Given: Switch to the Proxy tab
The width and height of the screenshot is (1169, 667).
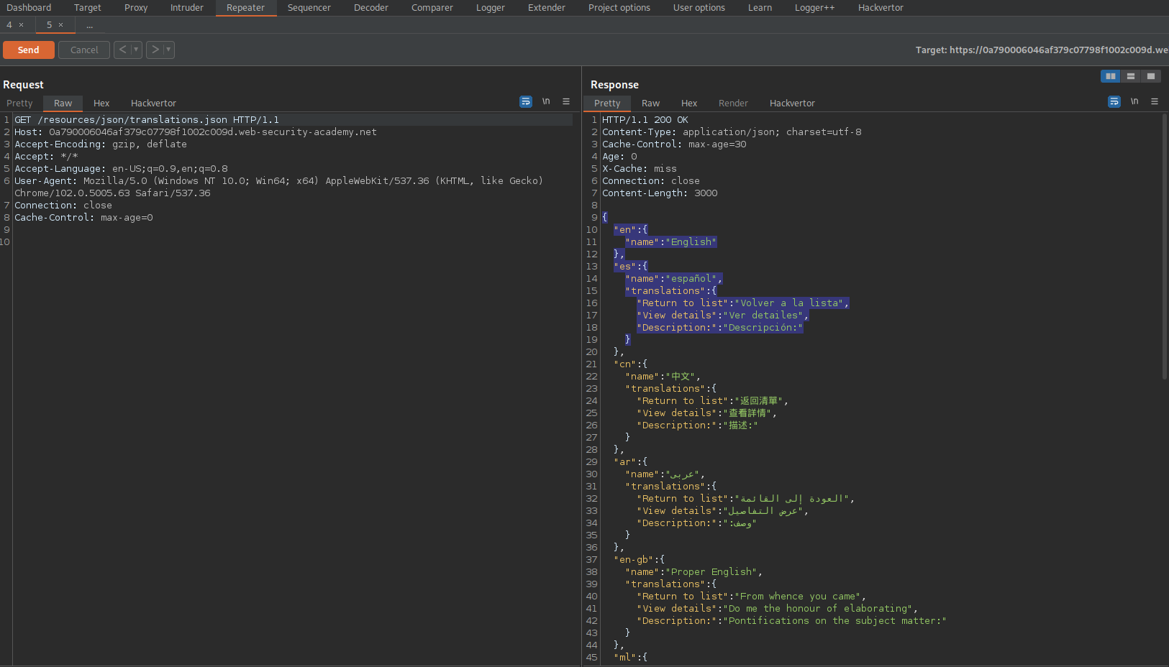Looking at the screenshot, I should (x=136, y=8).
